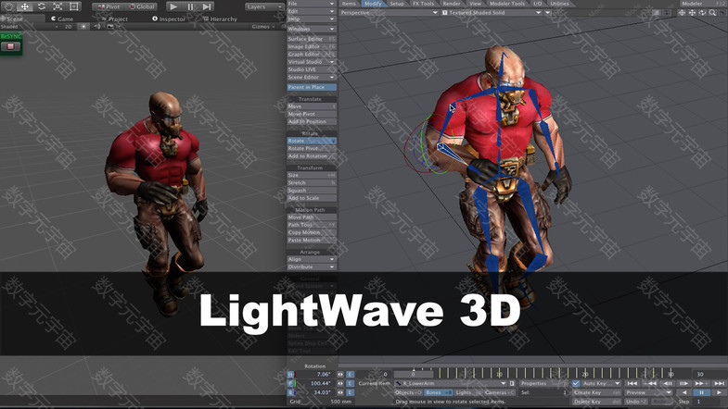Open the Distribute dropdown
The image size is (728, 409).
click(311, 267)
